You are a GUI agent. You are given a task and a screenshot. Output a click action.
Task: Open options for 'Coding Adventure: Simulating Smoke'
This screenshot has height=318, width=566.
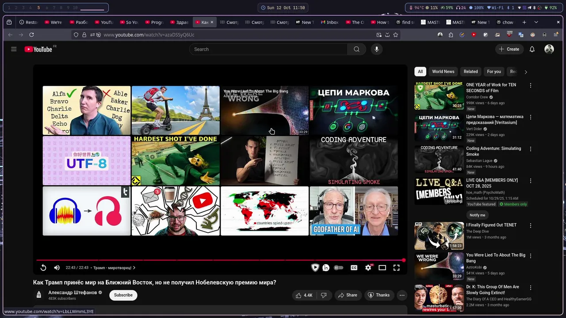point(531,149)
